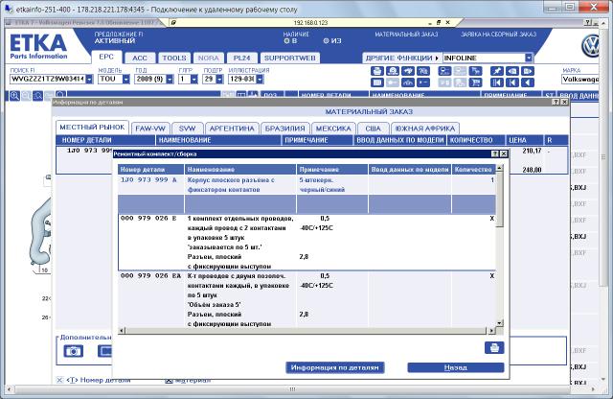The width and height of the screenshot is (613, 399).
Task: Click the 'Информация по деталям' button
Action: tap(335, 367)
